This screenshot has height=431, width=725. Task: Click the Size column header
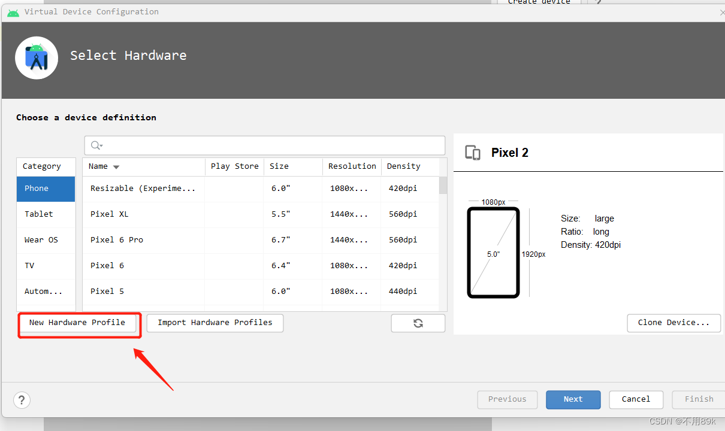pos(293,167)
